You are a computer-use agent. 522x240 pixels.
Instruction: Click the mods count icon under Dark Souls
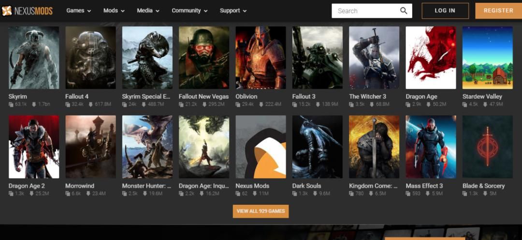pyautogui.click(x=295, y=193)
